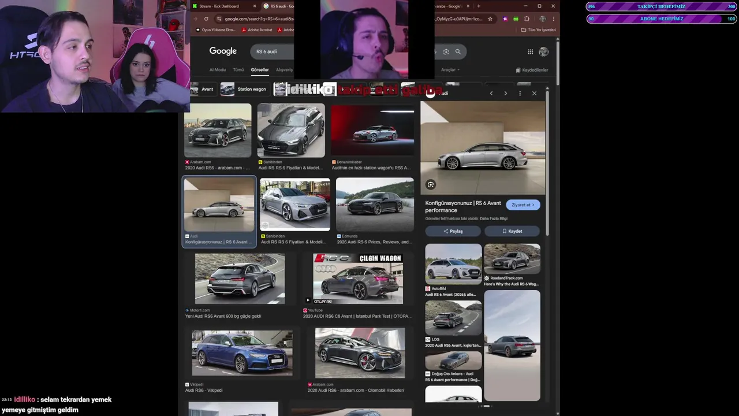The width and height of the screenshot is (739, 416).
Task: Click the ABONE HEDEFİMİZ progress bar
Action: tap(662, 18)
